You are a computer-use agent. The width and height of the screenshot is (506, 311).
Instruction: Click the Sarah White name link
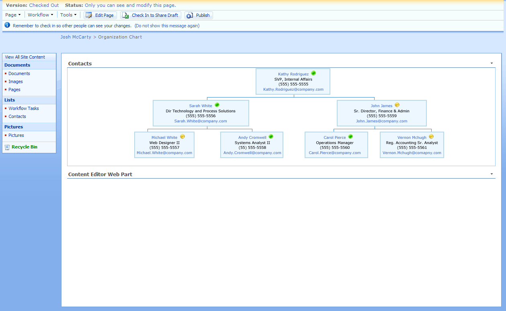coord(201,106)
